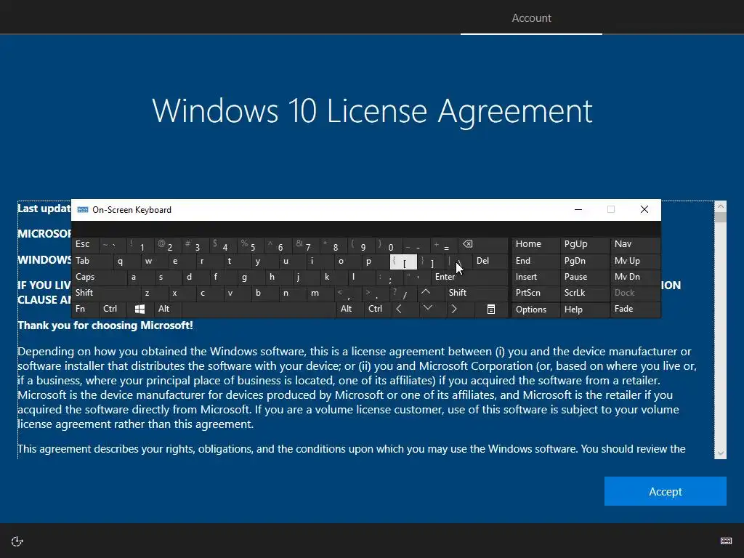Click the Tab key on keyboard
Viewport: 744px width, 558px height.
(x=92, y=261)
